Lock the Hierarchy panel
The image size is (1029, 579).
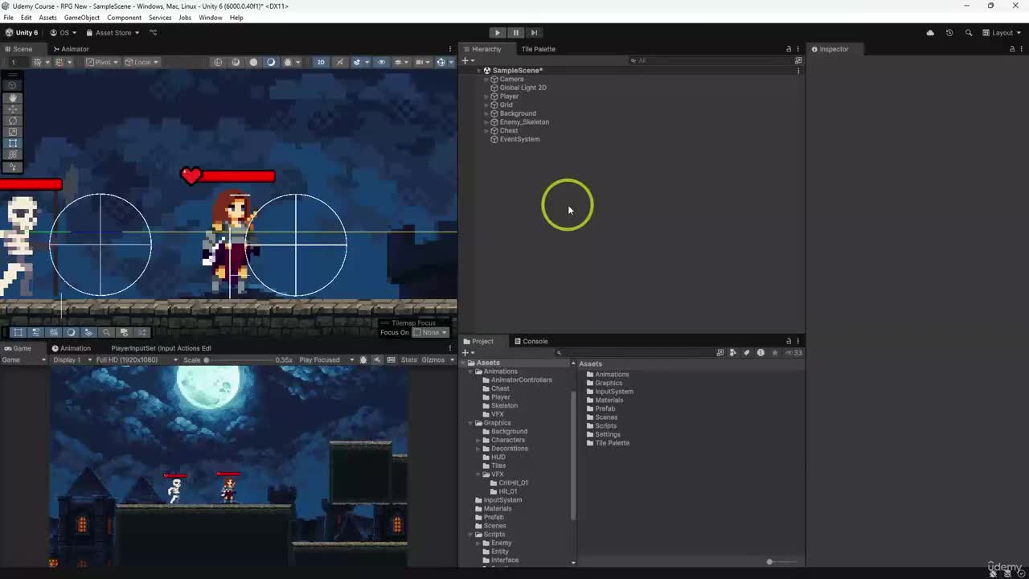point(788,49)
